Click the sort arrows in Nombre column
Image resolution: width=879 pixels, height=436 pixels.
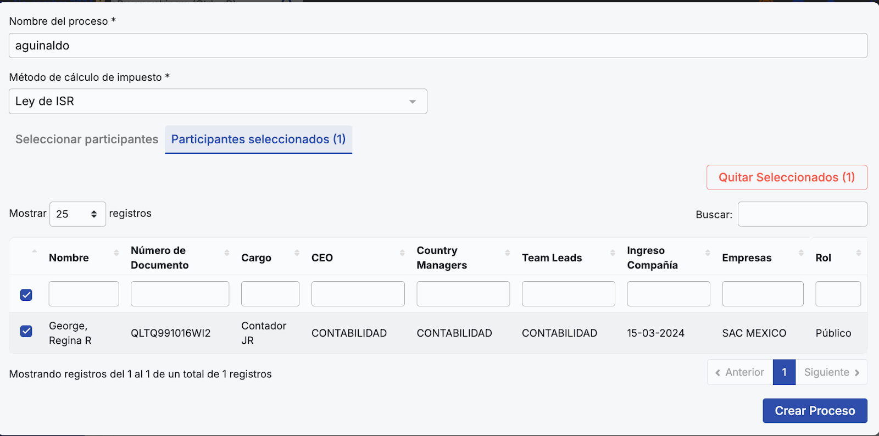pos(116,253)
